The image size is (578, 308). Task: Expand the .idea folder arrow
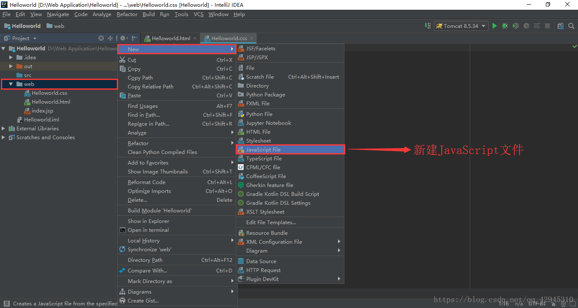click(11, 58)
